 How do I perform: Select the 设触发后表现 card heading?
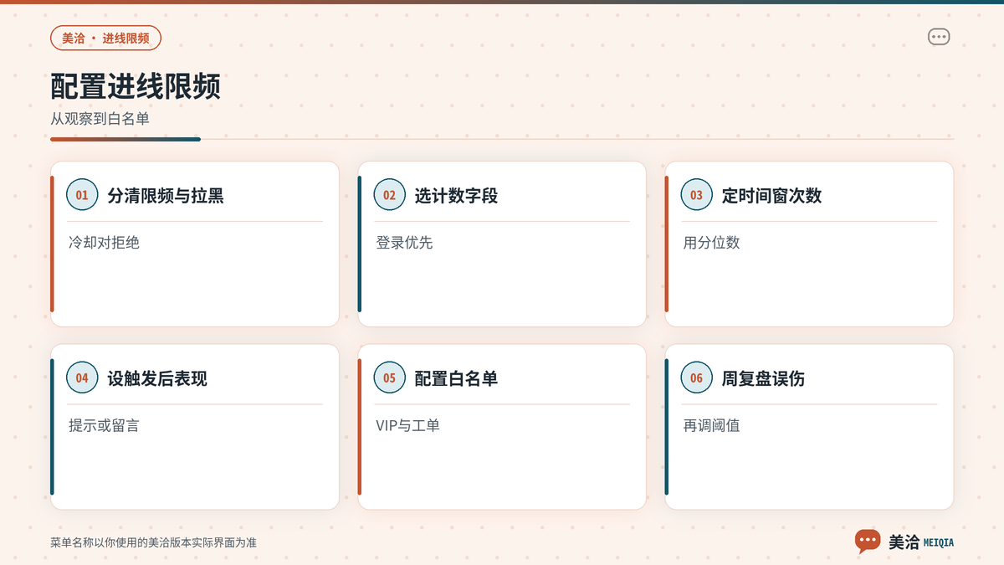tap(157, 379)
